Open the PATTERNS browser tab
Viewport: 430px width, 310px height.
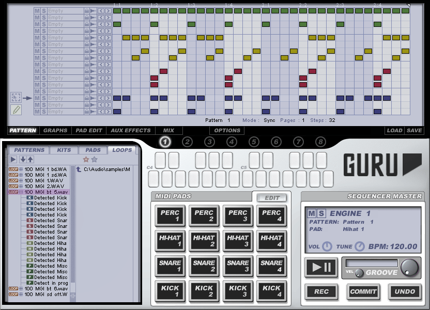[x=29, y=150]
